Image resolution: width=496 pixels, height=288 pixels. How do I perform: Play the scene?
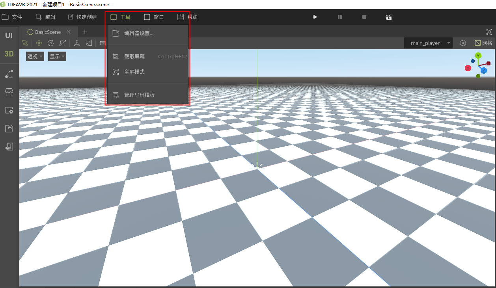[x=315, y=17]
